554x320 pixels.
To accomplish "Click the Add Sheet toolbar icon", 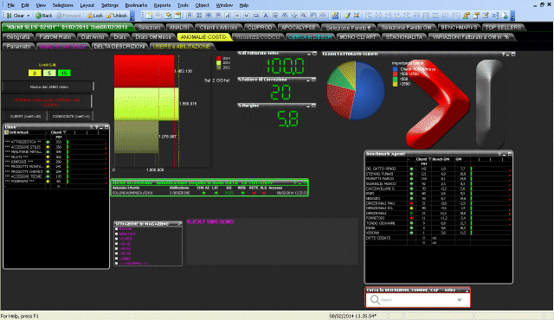I will [149, 16].
